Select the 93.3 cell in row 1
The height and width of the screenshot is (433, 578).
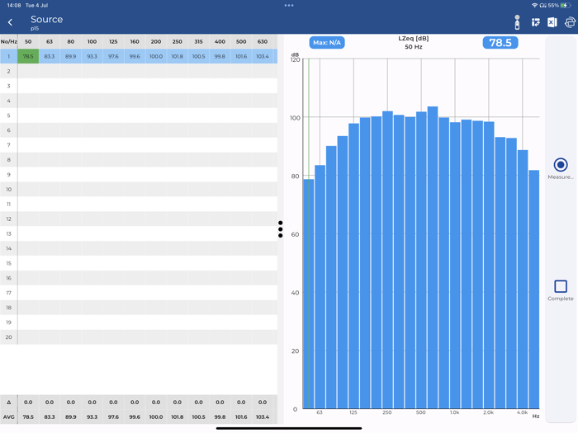point(92,56)
